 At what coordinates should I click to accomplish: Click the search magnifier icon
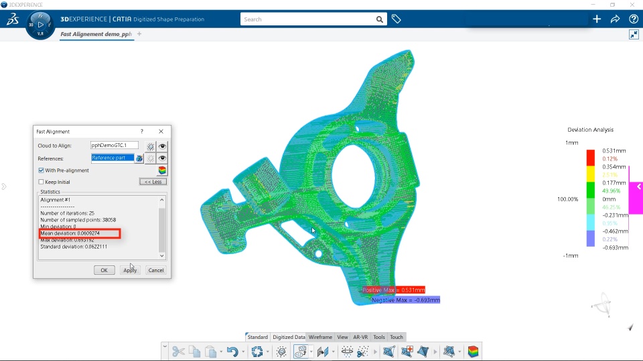(380, 19)
